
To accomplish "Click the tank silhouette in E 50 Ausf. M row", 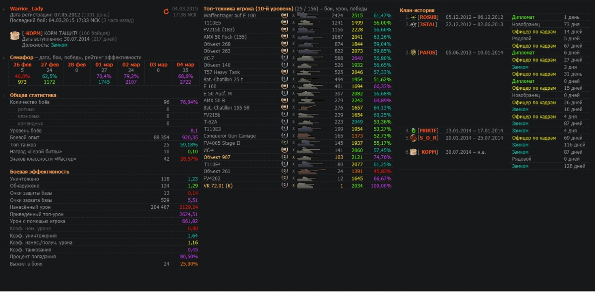I will click(308, 93).
